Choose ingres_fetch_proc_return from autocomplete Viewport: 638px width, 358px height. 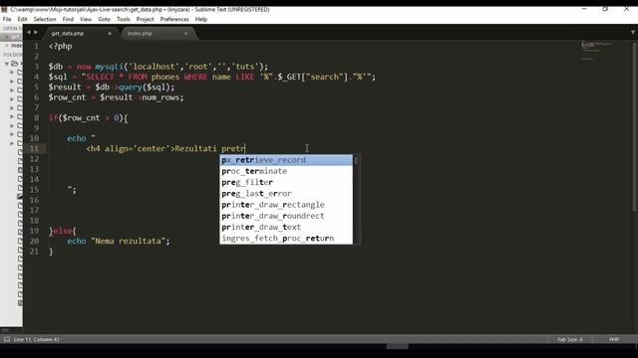coord(286,239)
